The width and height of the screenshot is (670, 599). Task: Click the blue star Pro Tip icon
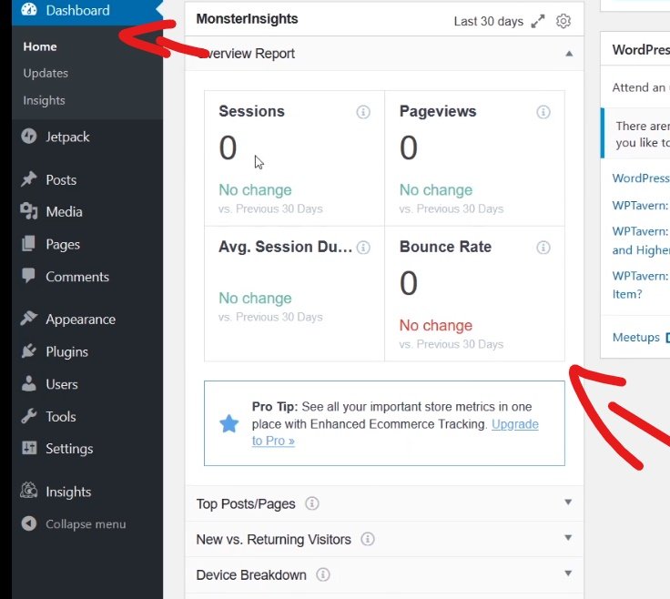coord(229,423)
